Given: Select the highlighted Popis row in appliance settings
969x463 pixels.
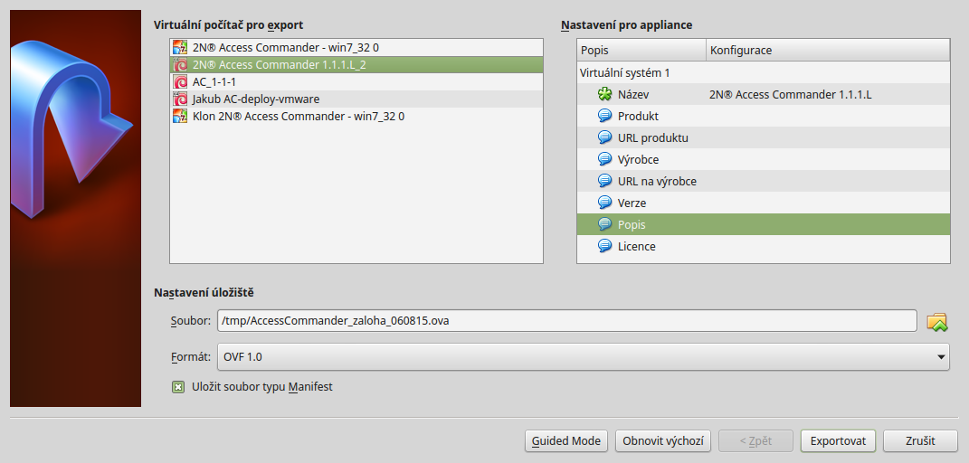Looking at the screenshot, I should coord(764,224).
